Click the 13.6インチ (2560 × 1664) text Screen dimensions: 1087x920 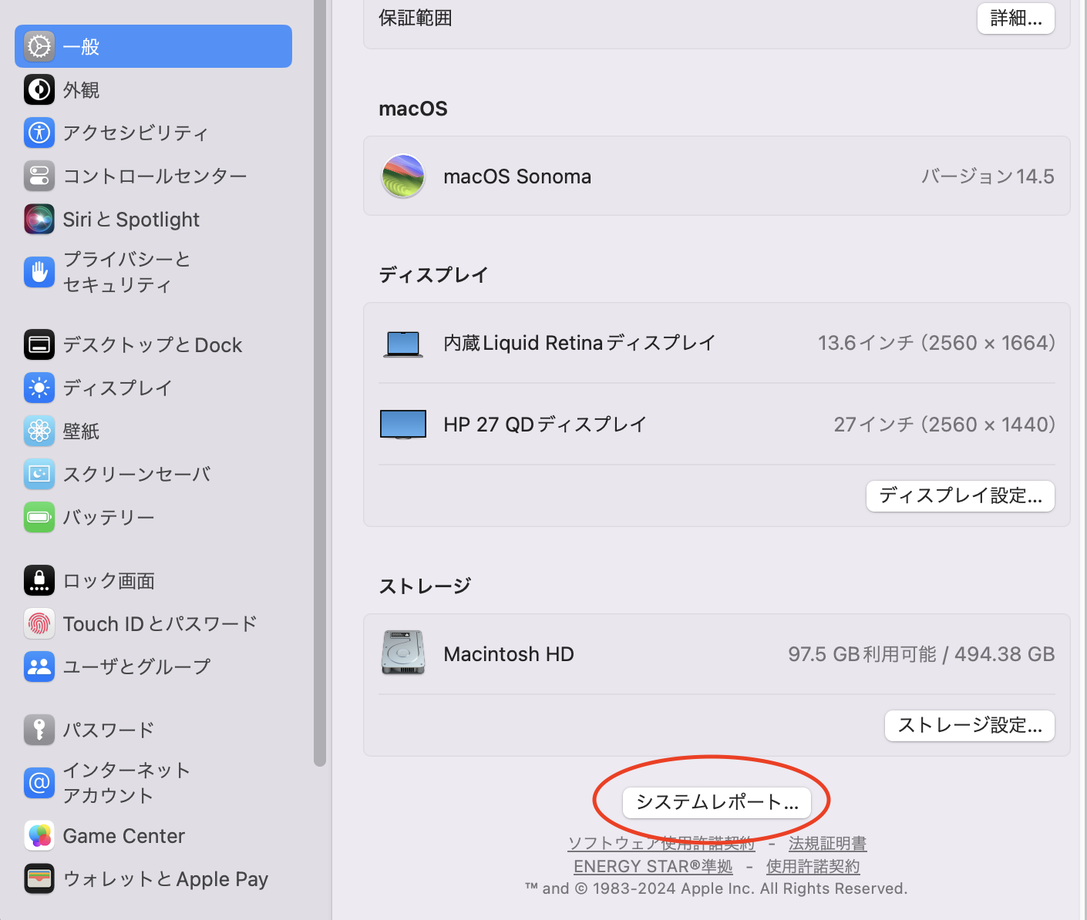[x=936, y=343]
